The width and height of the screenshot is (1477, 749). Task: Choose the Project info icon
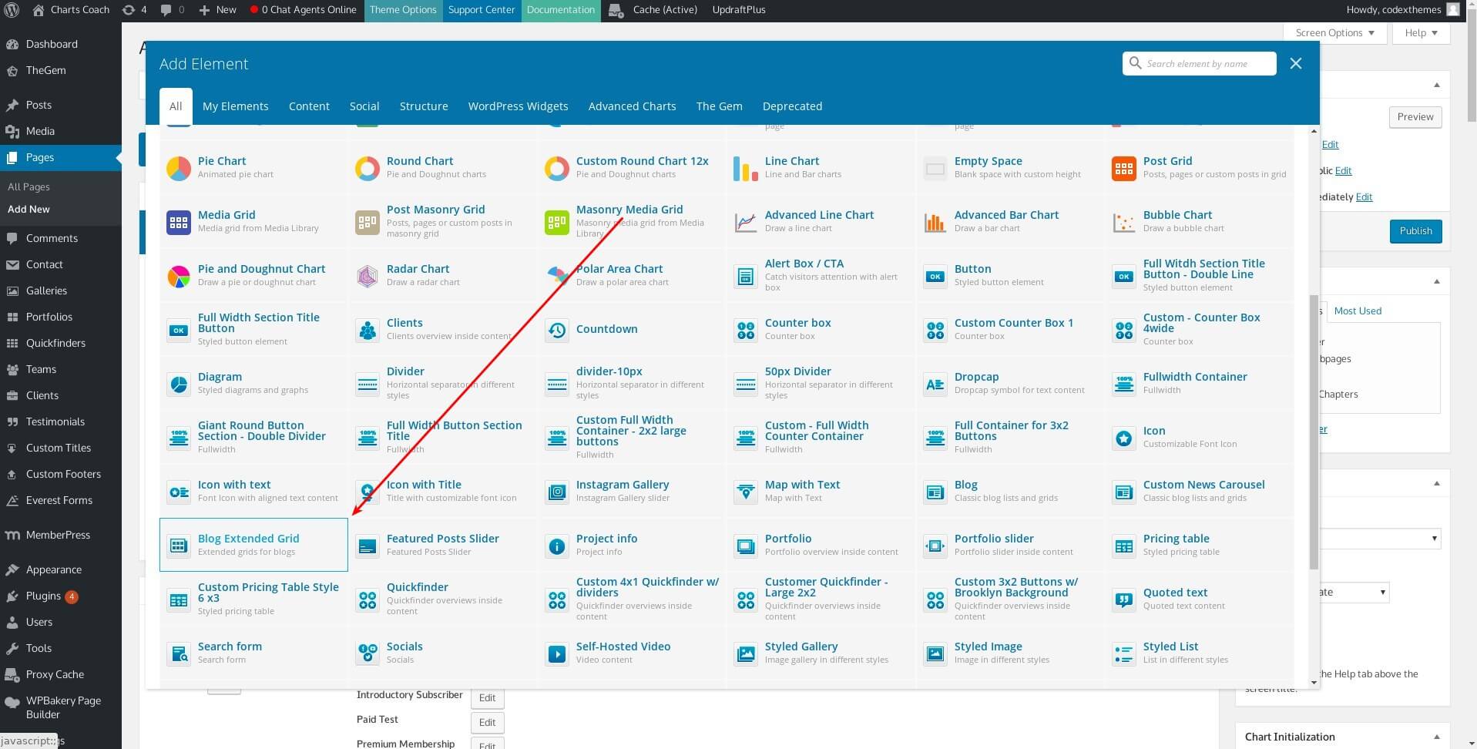(557, 546)
